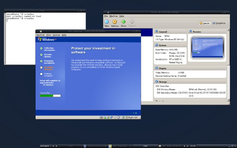
Task: Click Finalizing installation step bullet
Action: (x=41, y=74)
